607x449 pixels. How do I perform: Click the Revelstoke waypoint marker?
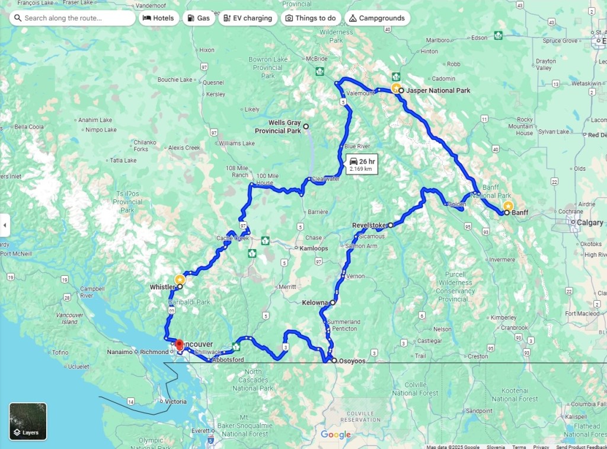click(x=391, y=225)
